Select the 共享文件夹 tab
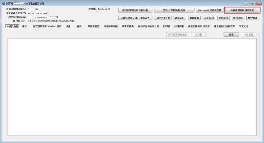264x143 pixels. (x=128, y=26)
